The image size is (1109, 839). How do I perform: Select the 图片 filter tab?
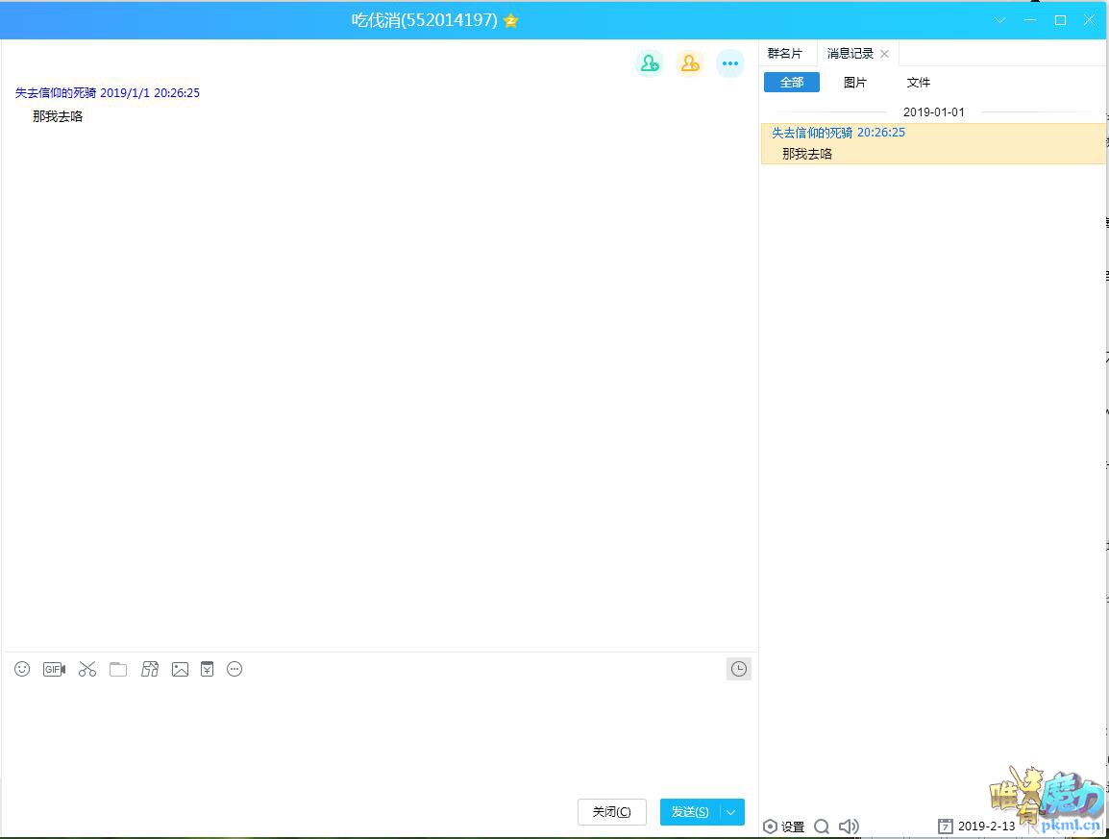854,83
